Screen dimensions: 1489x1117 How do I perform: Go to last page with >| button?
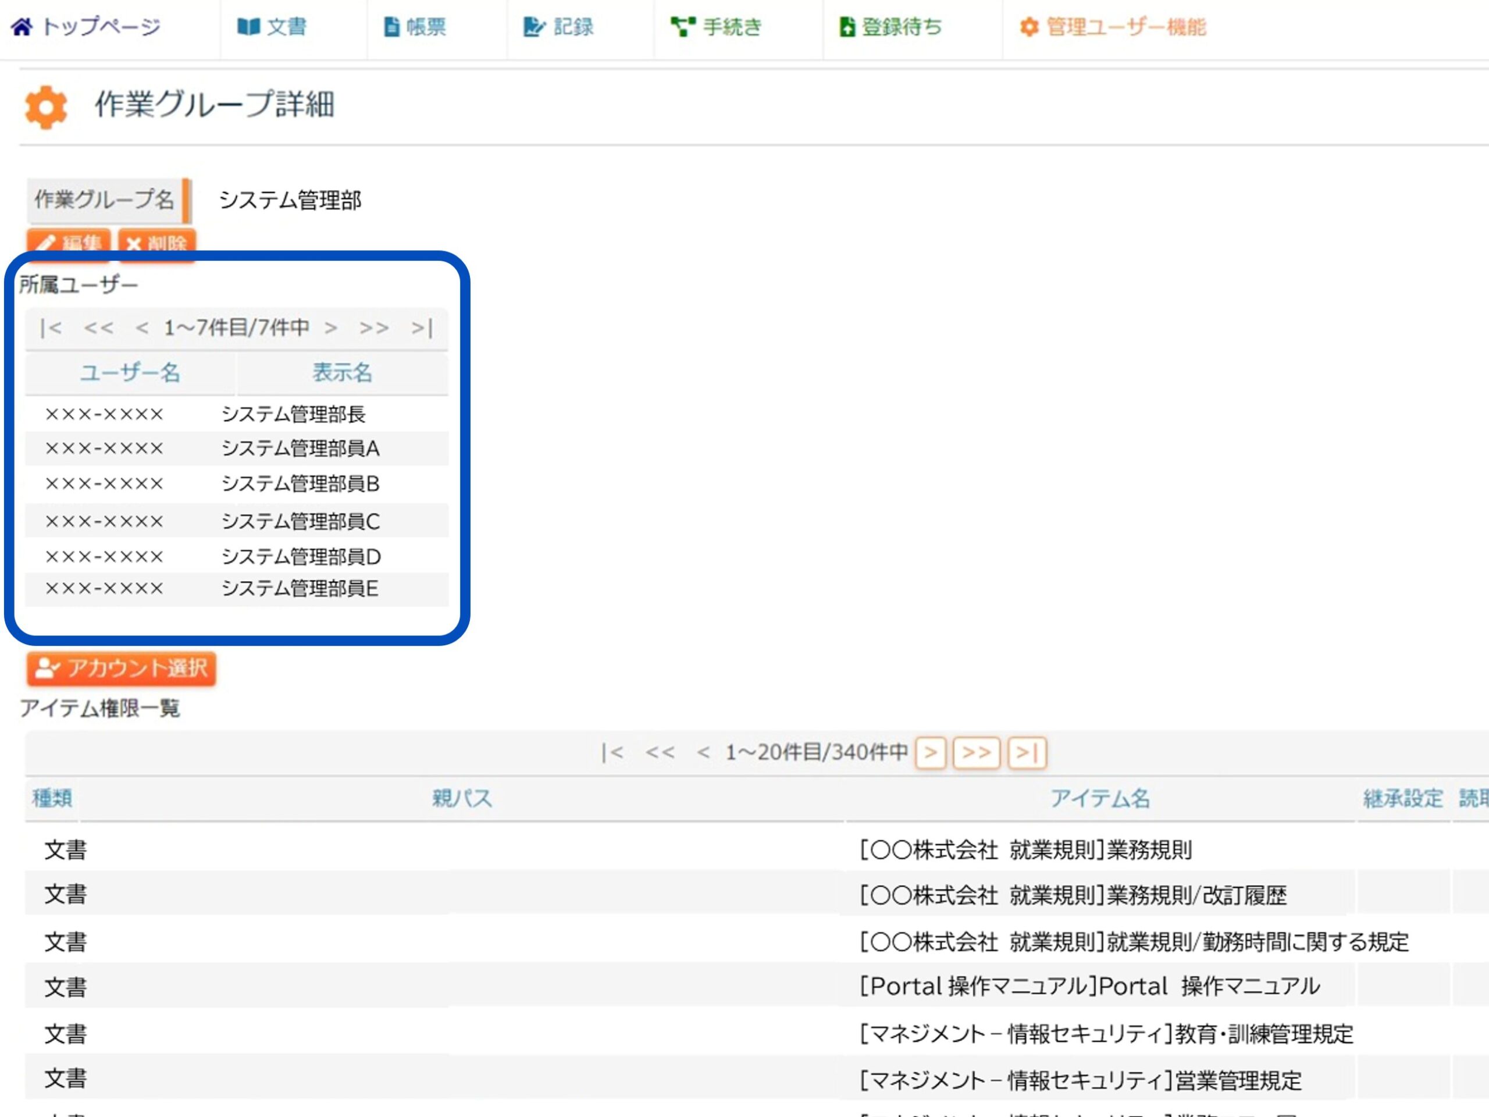[x=1027, y=752]
